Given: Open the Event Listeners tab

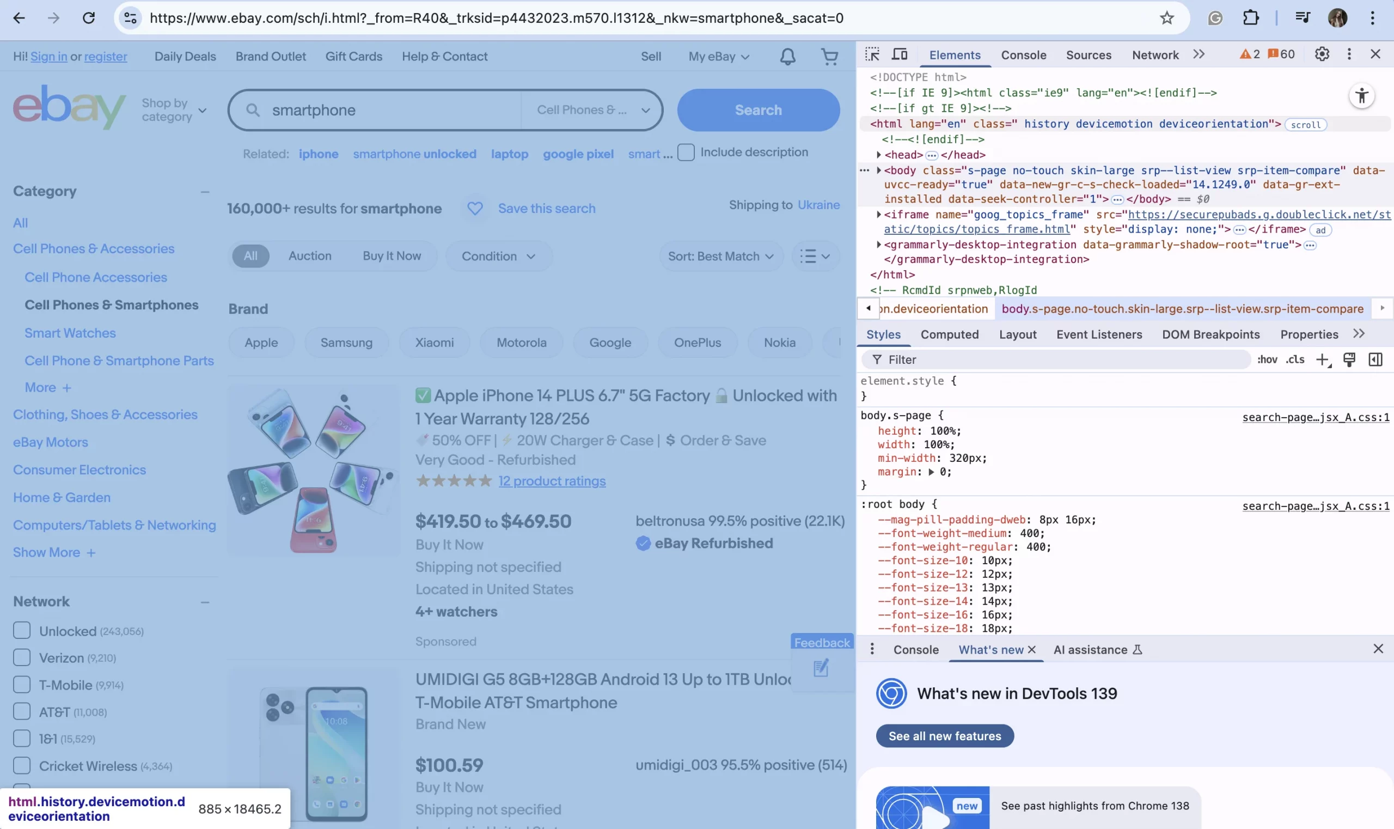Looking at the screenshot, I should point(1098,334).
